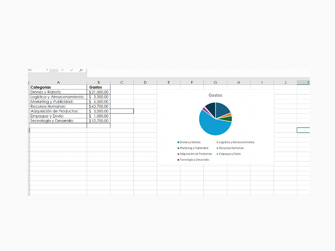Image resolution: width=335 pixels, height=251 pixels.
Task: Select the Marketing y Publicidad legend entry
Action: [x=194, y=148]
